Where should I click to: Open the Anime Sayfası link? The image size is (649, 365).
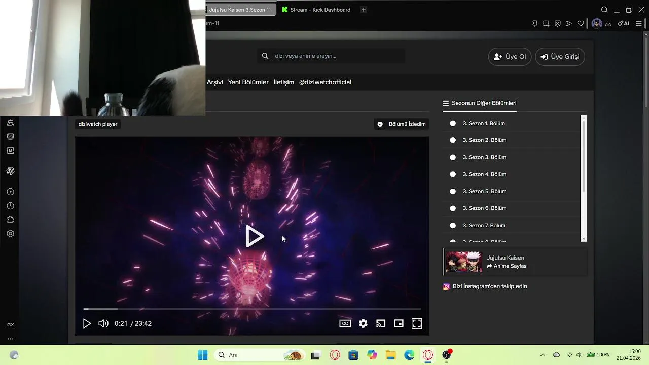tap(507, 266)
